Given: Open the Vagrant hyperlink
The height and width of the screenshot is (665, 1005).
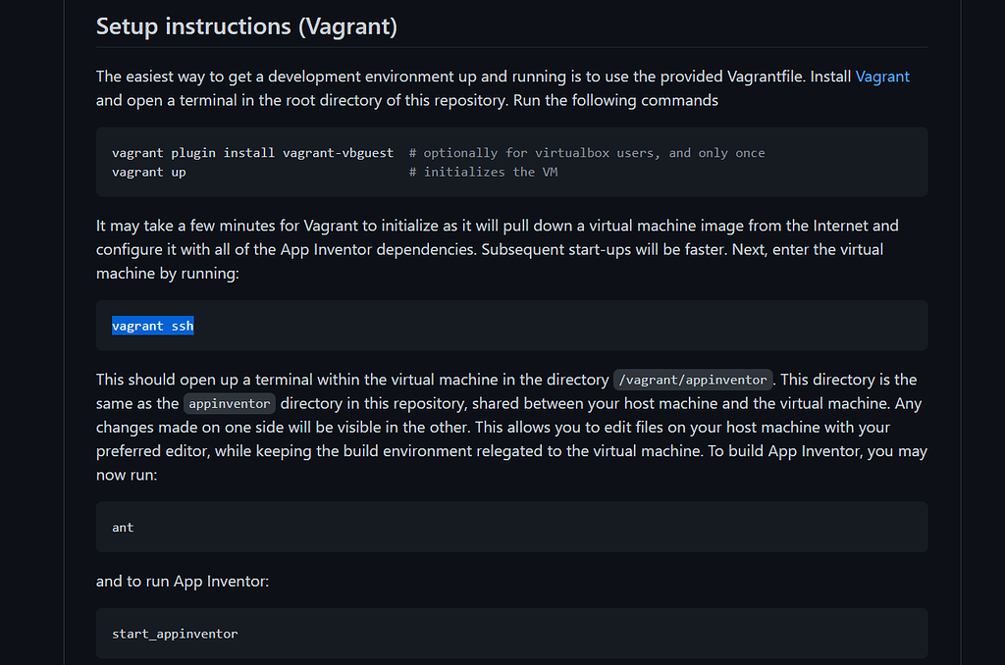Looking at the screenshot, I should point(882,77).
